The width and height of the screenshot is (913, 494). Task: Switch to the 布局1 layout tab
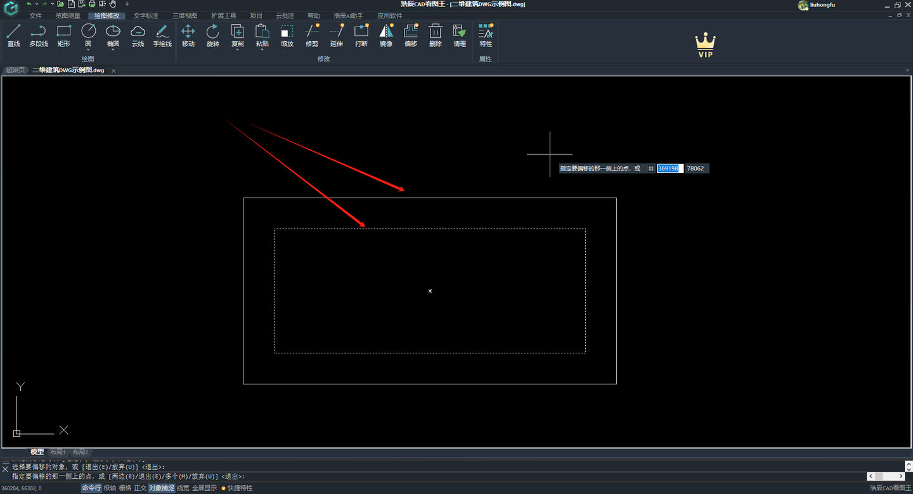point(58,452)
